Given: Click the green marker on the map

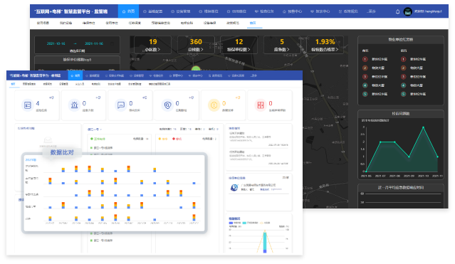Looking at the screenshot, I should point(196,69).
